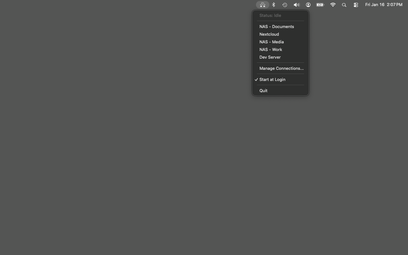Click the battery charging icon

pos(320,5)
